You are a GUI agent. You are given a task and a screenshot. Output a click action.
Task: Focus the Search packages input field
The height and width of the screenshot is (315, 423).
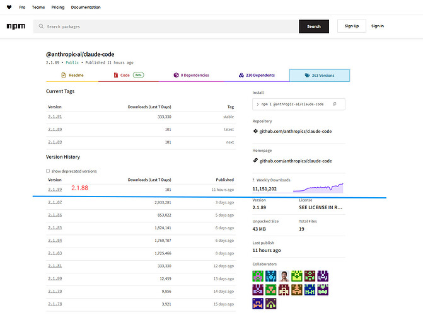[x=166, y=26]
